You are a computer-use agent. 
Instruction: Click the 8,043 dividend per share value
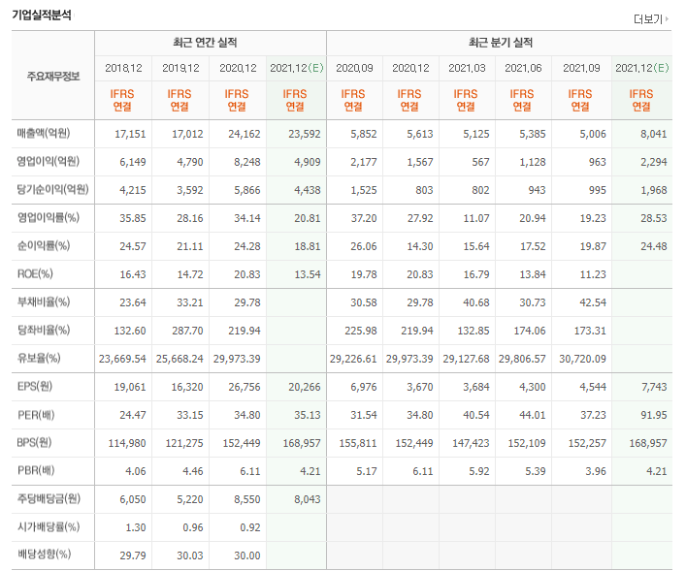coord(308,499)
